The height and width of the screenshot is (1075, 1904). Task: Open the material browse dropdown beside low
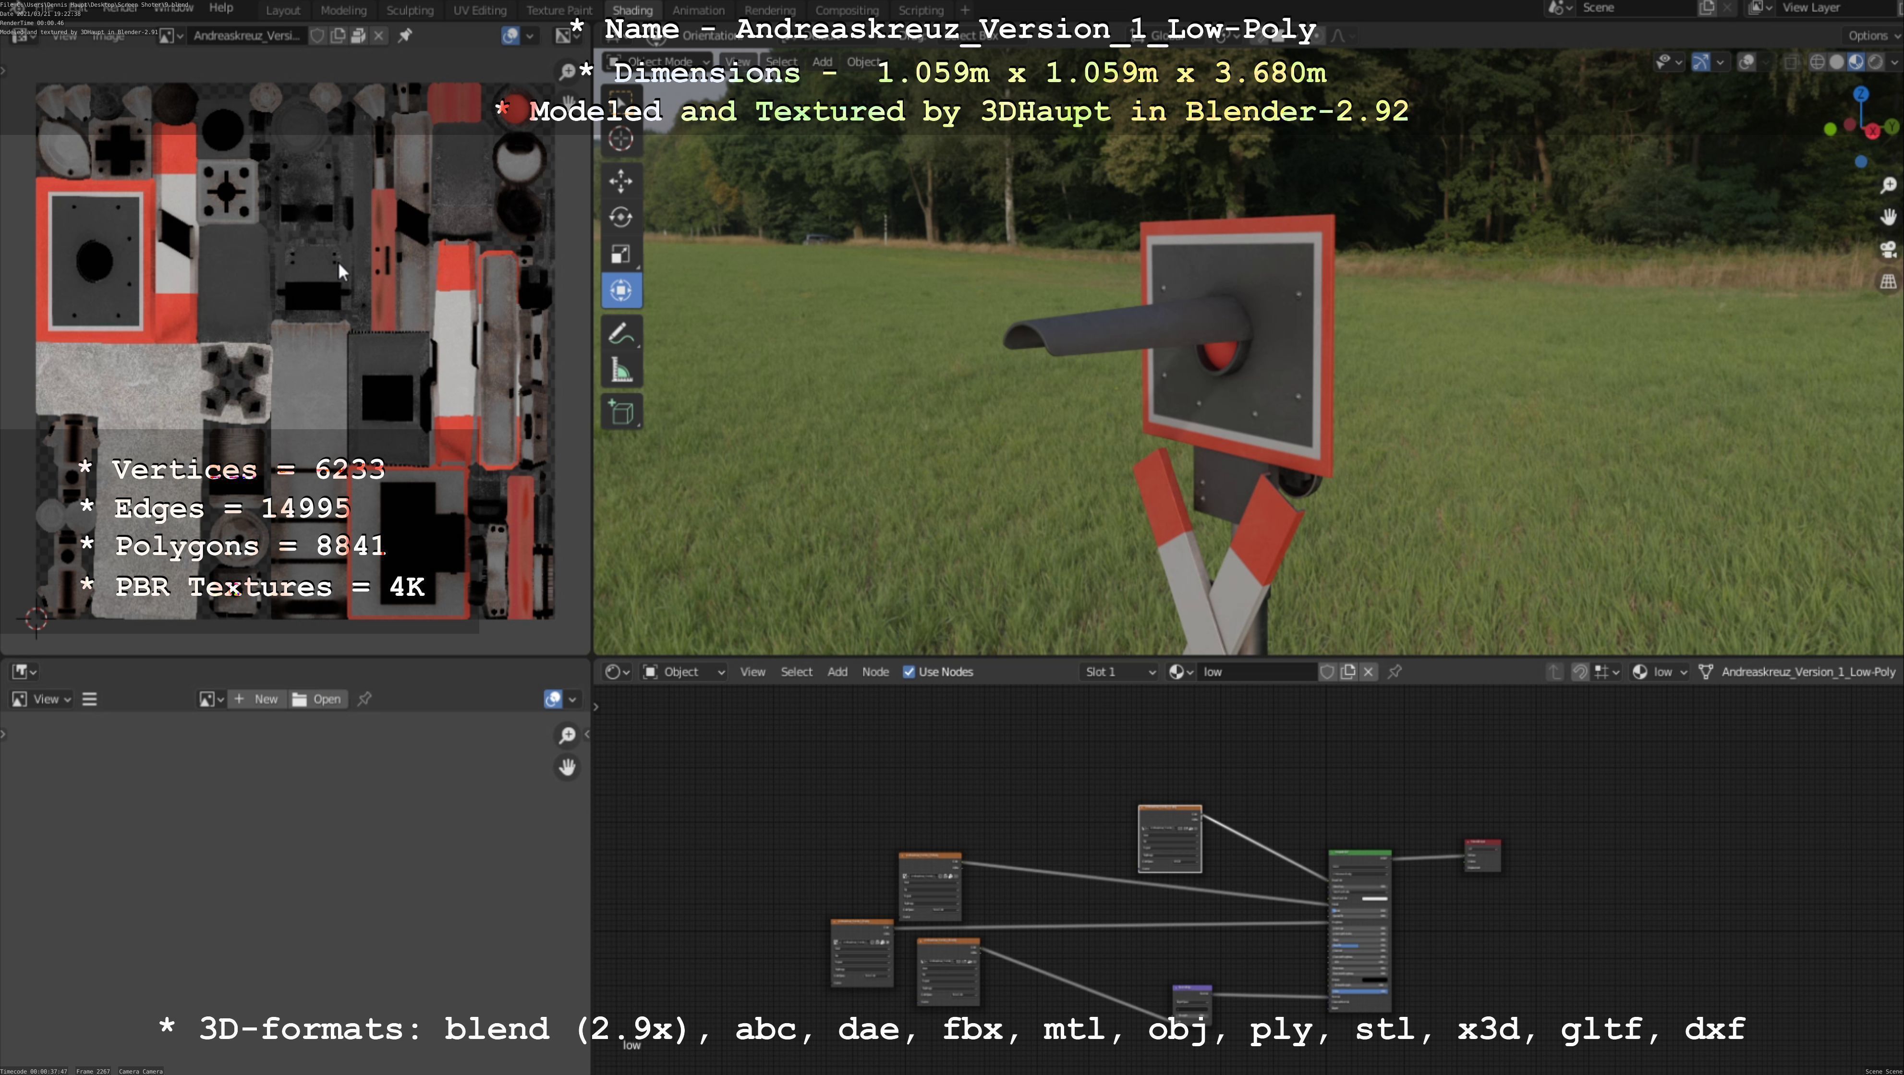coord(1180,672)
